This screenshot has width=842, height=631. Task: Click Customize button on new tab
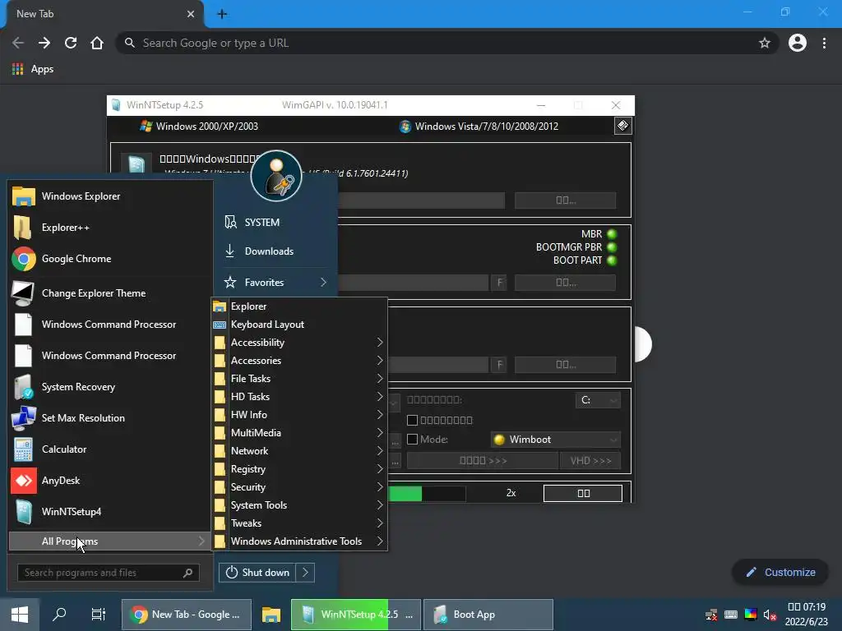[780, 573]
